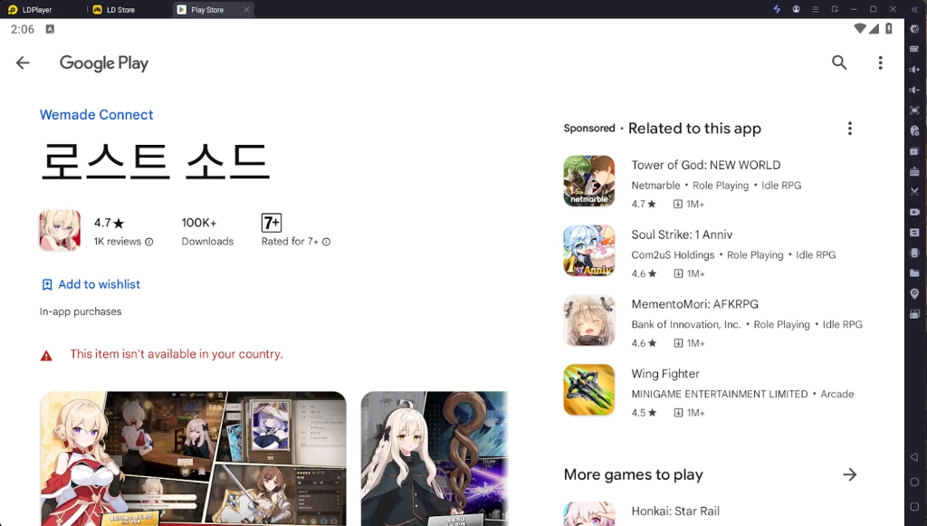Switch to LDPlayer home tab
Image resolution: width=927 pixels, height=526 pixels.
(x=30, y=9)
